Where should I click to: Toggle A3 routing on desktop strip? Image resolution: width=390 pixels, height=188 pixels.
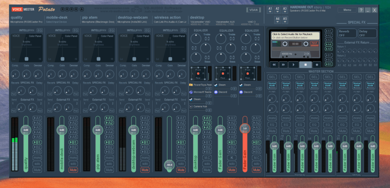(x=207, y=127)
